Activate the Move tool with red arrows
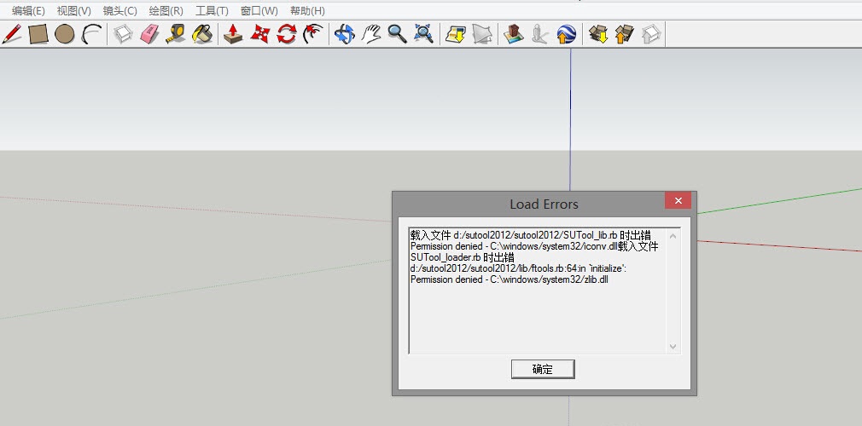This screenshot has height=426, width=862. pos(259,34)
